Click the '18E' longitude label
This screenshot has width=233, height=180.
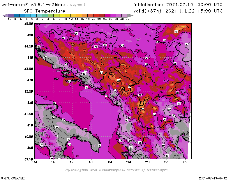[x=91, y=162]
